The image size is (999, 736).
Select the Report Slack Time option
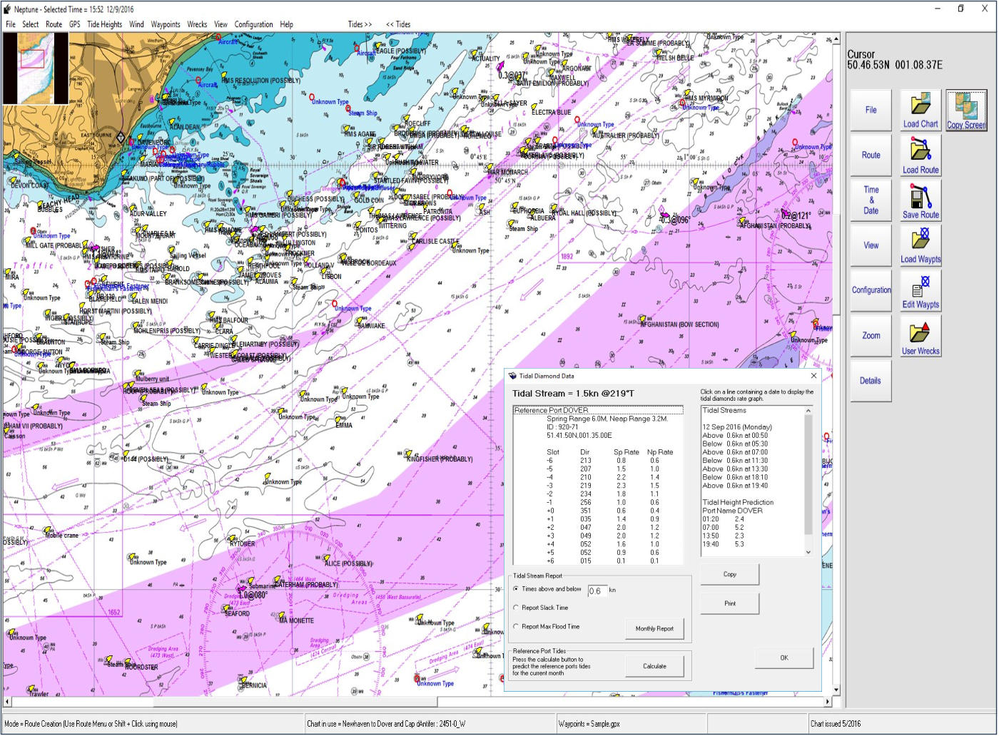(x=516, y=608)
